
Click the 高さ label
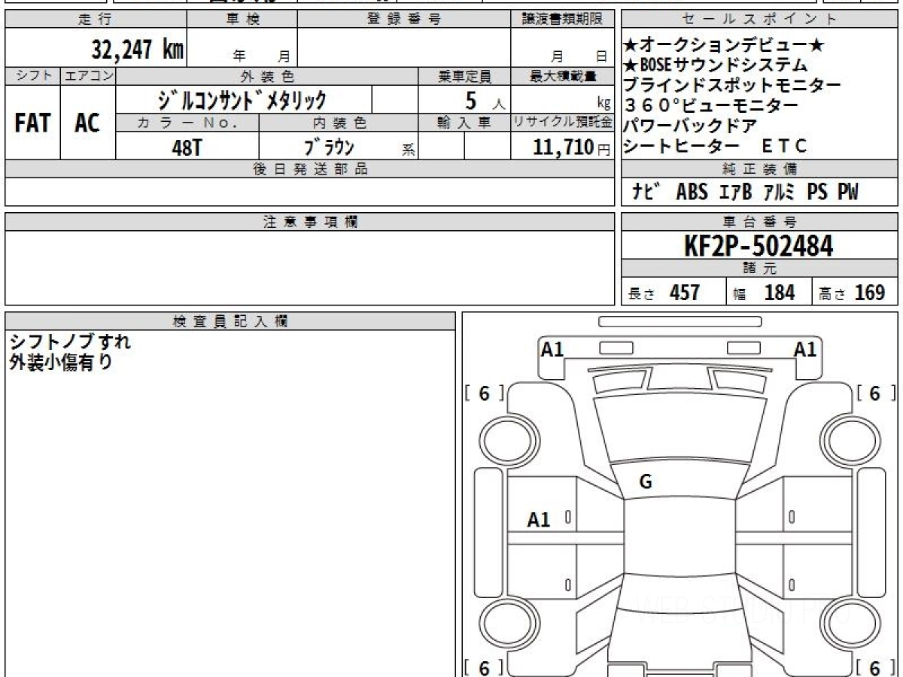pyautogui.click(x=833, y=294)
